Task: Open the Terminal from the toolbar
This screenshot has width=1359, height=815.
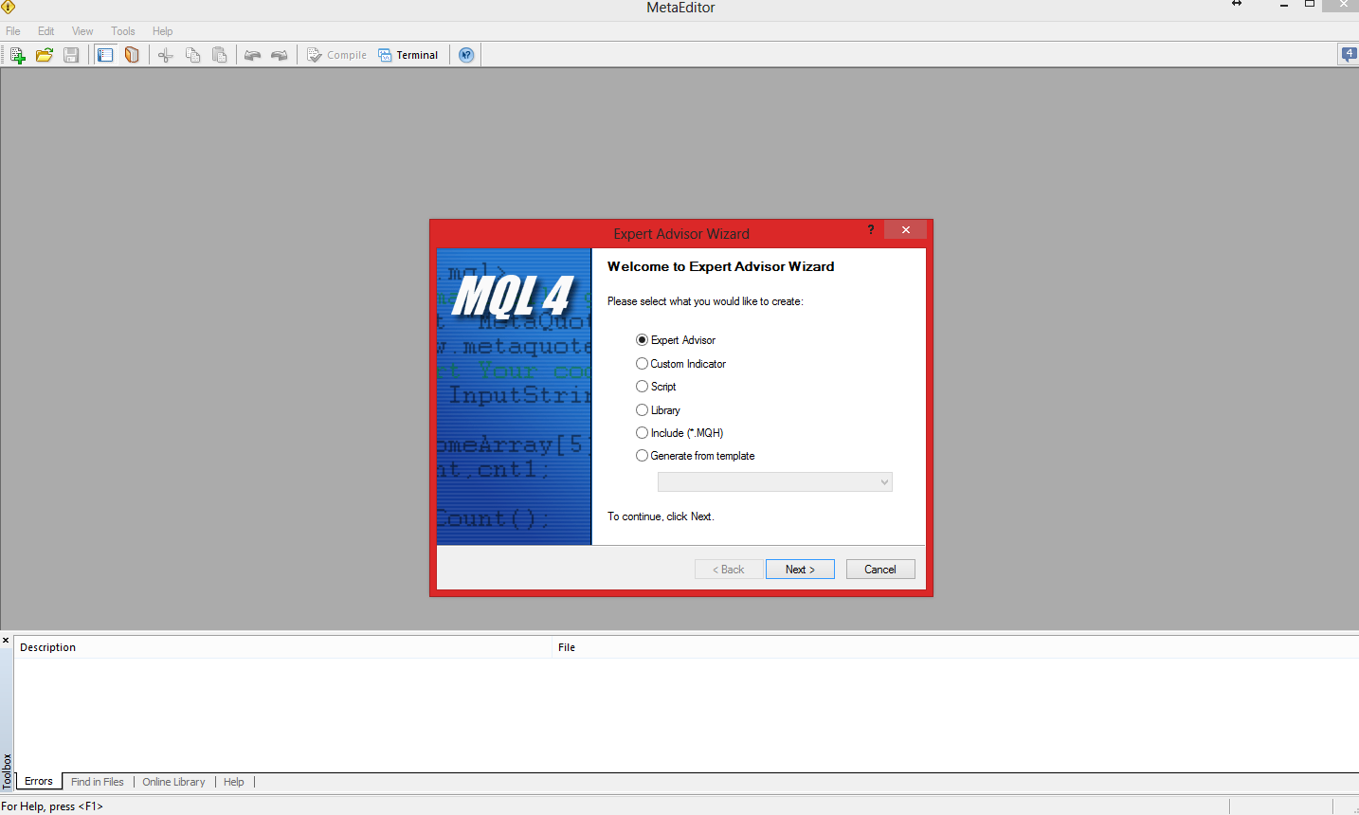Action: [x=408, y=55]
